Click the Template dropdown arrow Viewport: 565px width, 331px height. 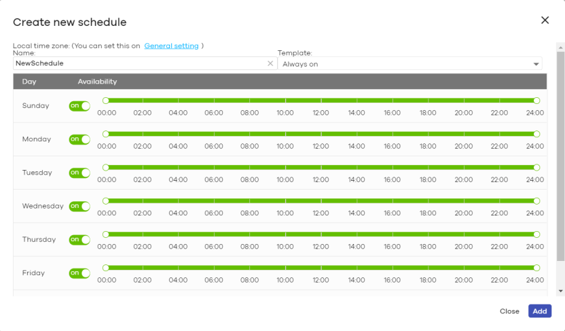coord(536,64)
